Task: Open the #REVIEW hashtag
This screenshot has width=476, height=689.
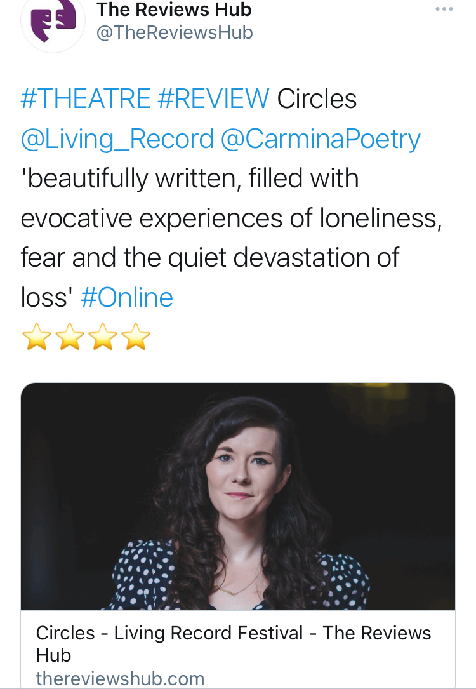Action: pyautogui.click(x=214, y=99)
